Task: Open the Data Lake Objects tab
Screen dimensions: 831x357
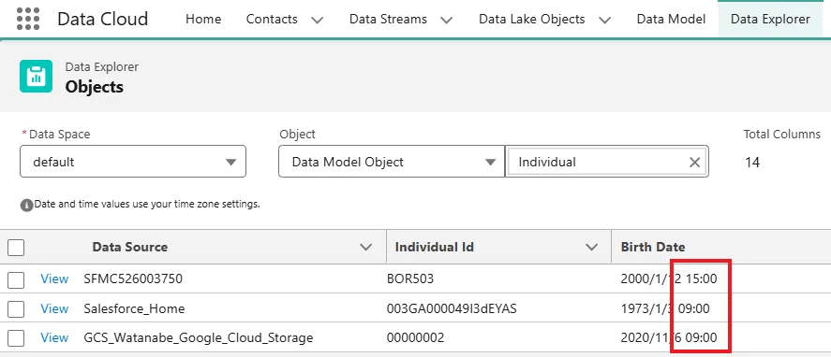Action: coord(531,19)
